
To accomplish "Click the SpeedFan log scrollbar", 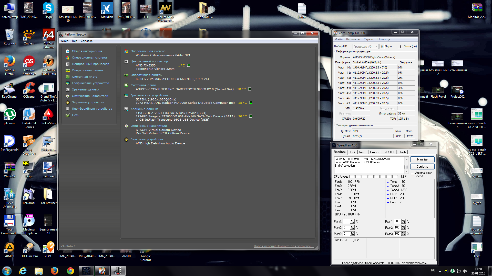I will click(x=406, y=165).
